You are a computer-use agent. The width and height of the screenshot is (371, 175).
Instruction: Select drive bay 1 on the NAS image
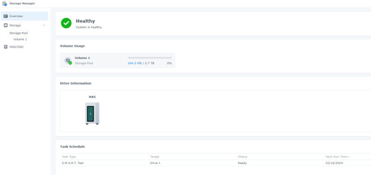[90, 114]
